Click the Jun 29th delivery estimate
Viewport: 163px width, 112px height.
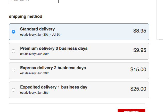pyautogui.click(x=35, y=73)
